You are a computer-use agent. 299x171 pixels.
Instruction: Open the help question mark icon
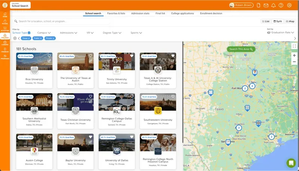[x=281, y=5]
